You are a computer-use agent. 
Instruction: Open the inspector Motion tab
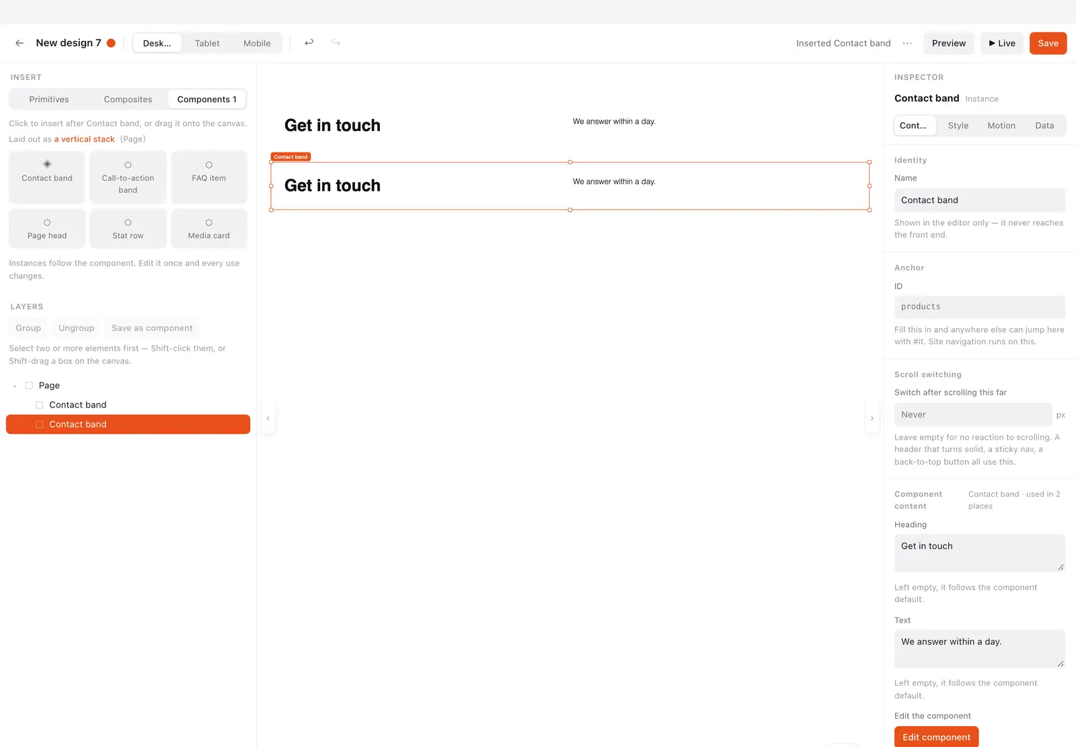(1001, 126)
